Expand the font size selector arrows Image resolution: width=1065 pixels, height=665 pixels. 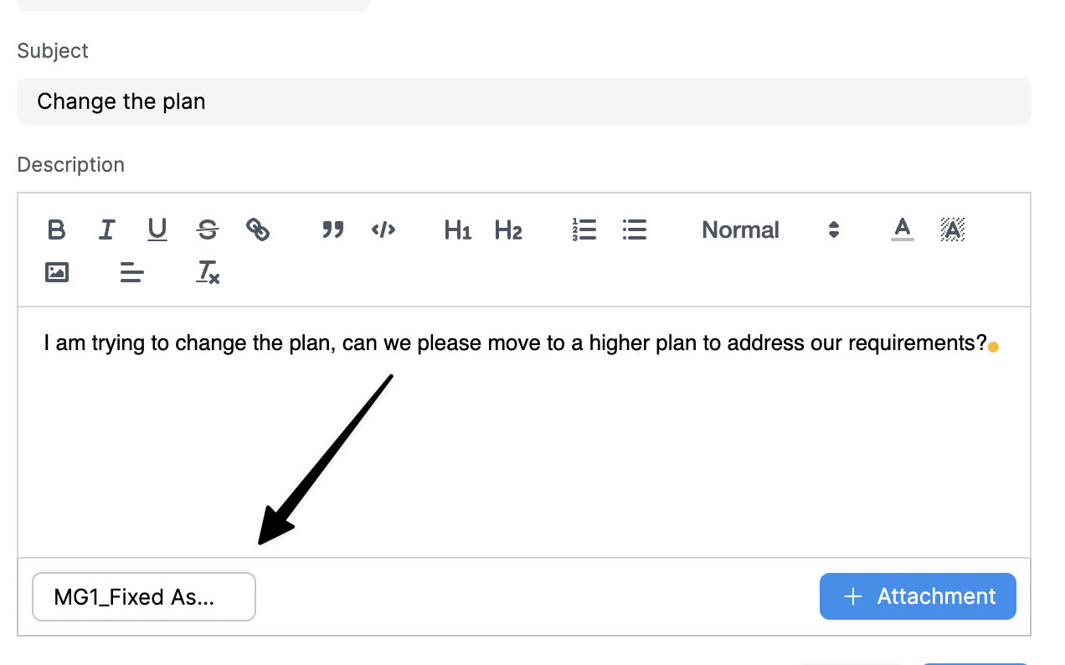(834, 229)
